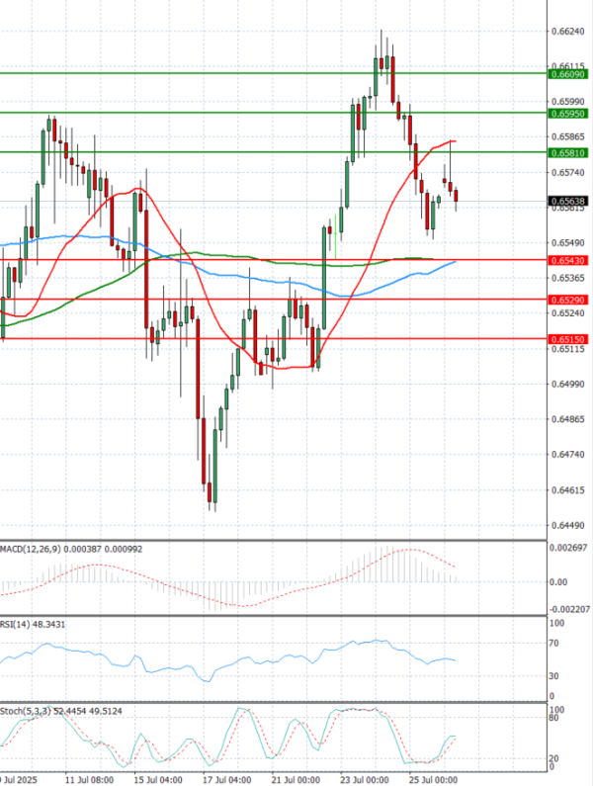
Task: Click the 17 Jul 04:00 time axis label
Action: pyautogui.click(x=226, y=780)
